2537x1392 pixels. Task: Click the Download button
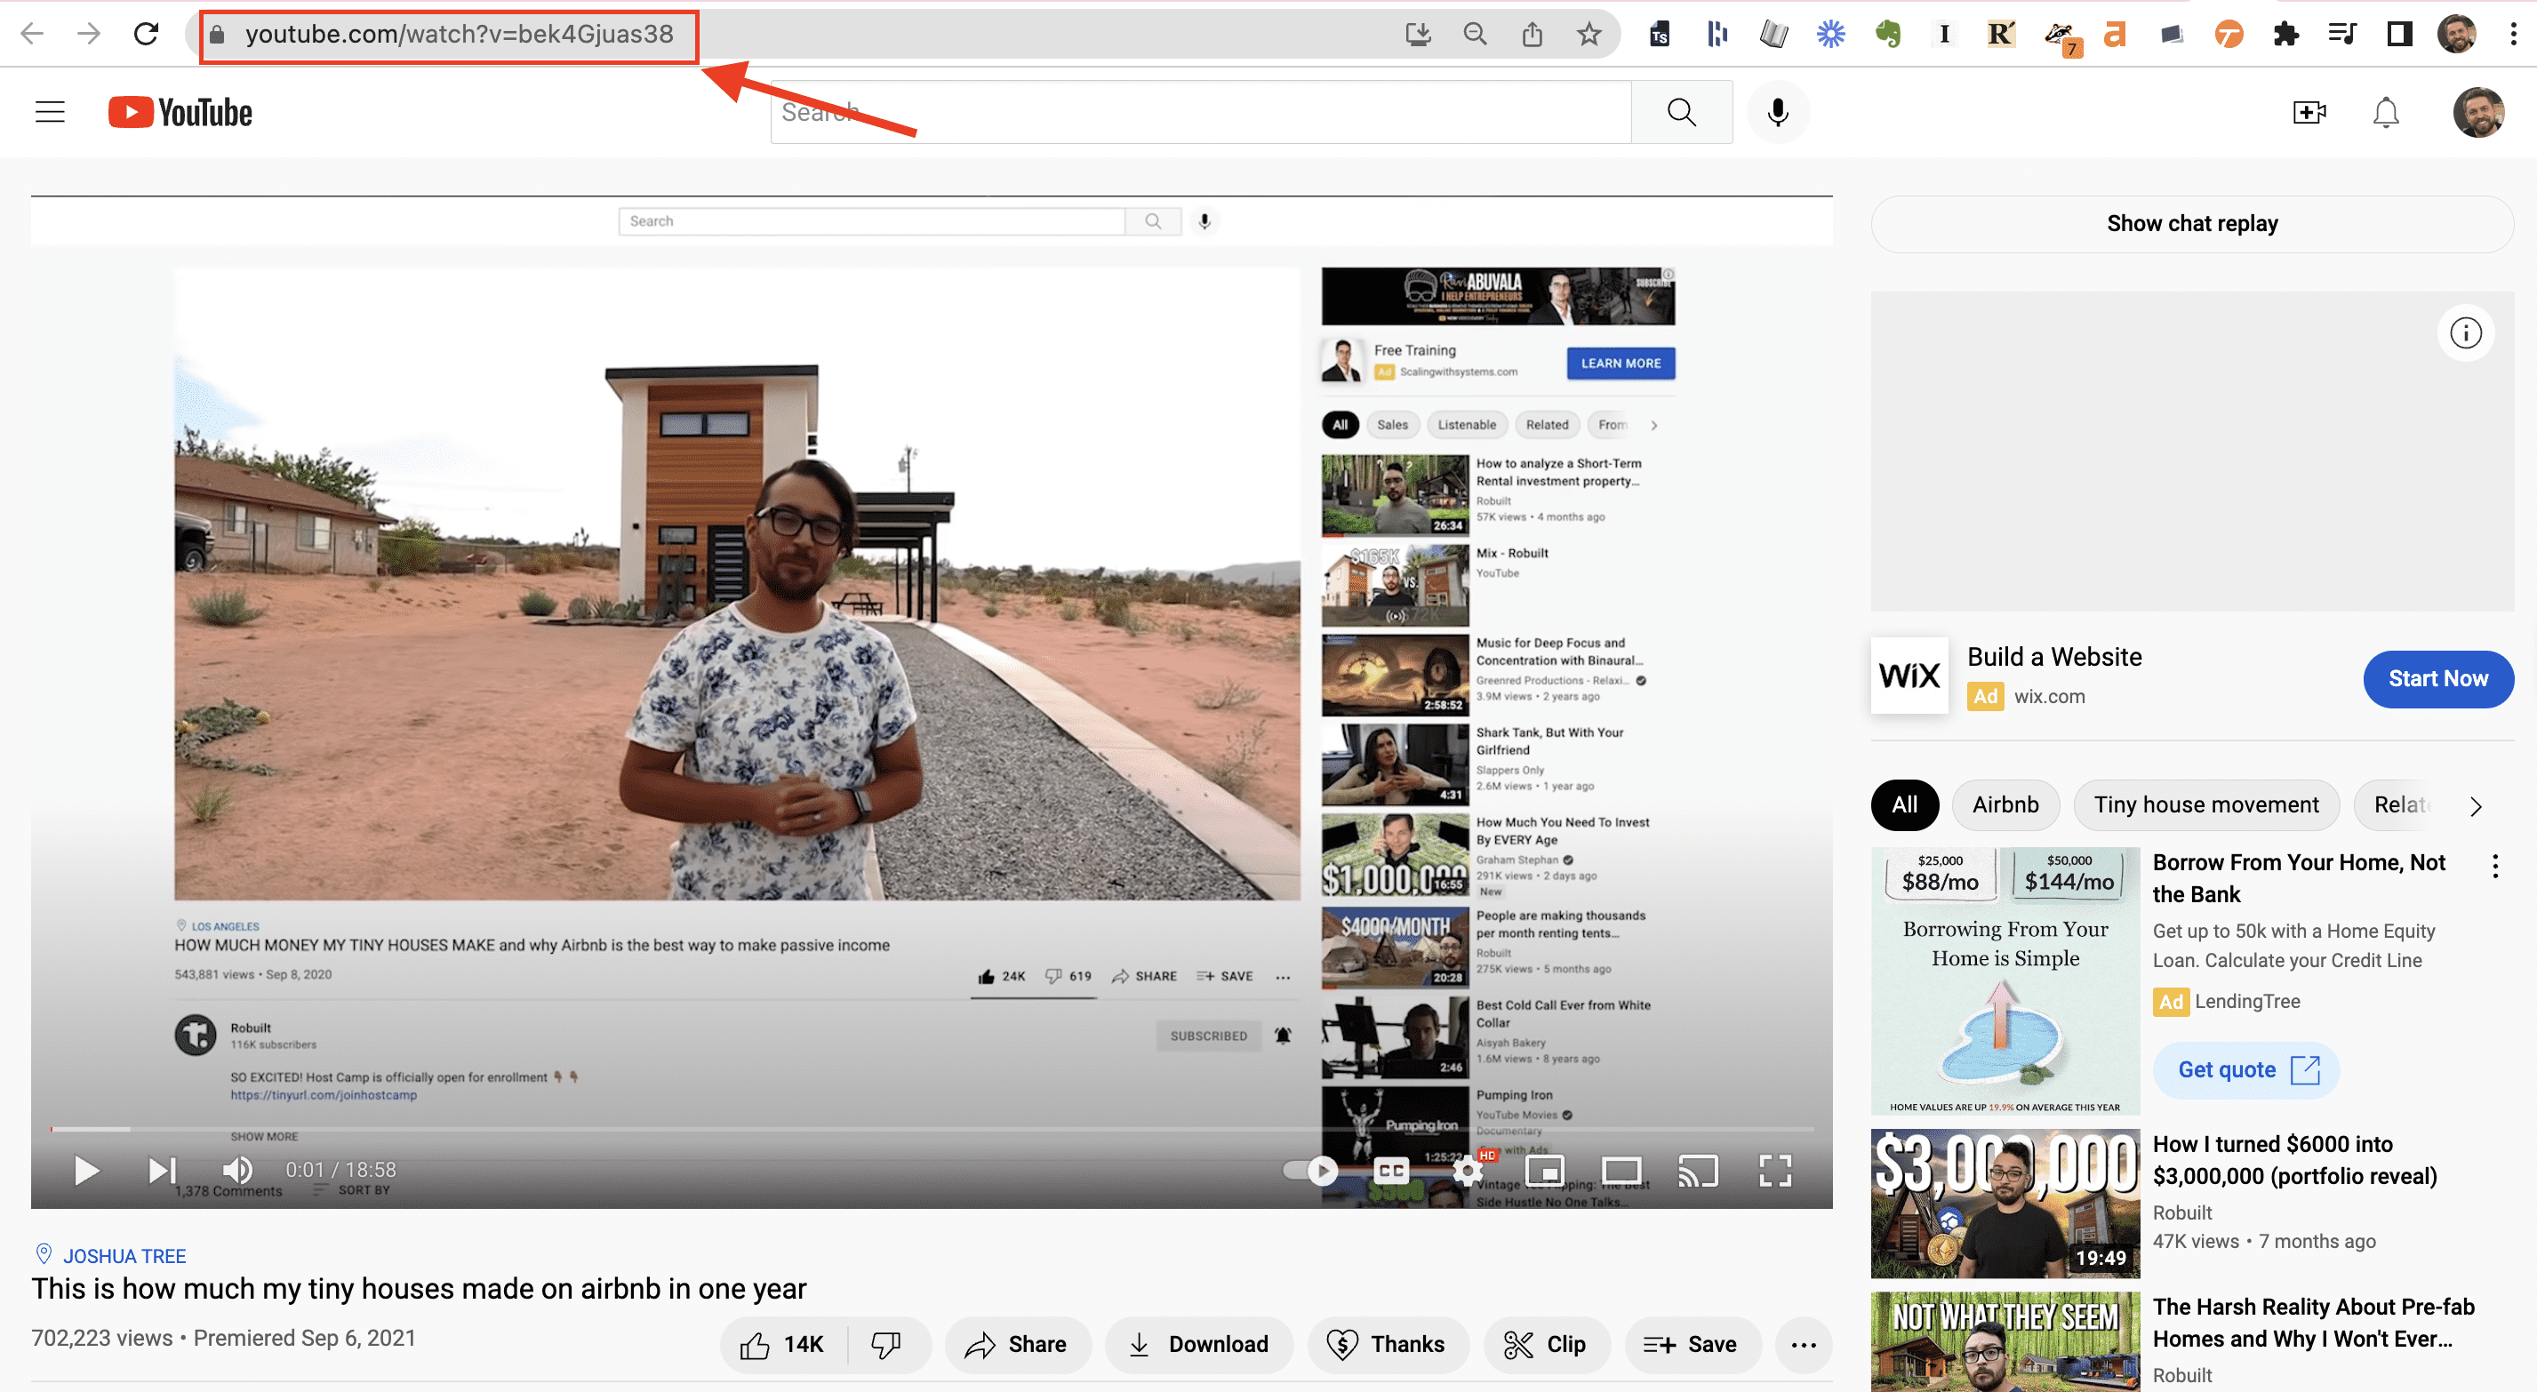[x=1198, y=1345]
